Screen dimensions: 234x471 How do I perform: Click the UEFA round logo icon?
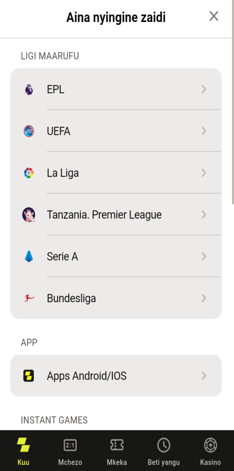tap(29, 131)
